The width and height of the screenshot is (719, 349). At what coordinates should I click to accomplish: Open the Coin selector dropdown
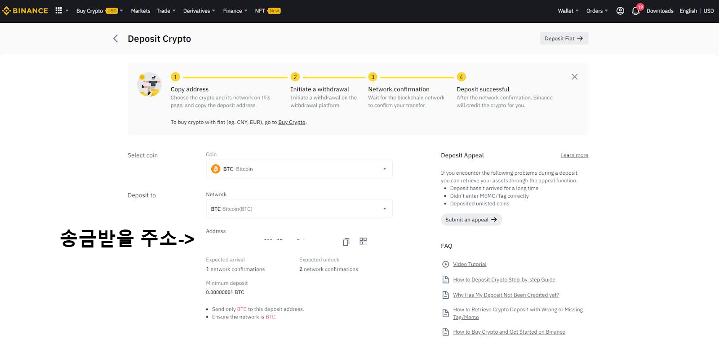299,169
